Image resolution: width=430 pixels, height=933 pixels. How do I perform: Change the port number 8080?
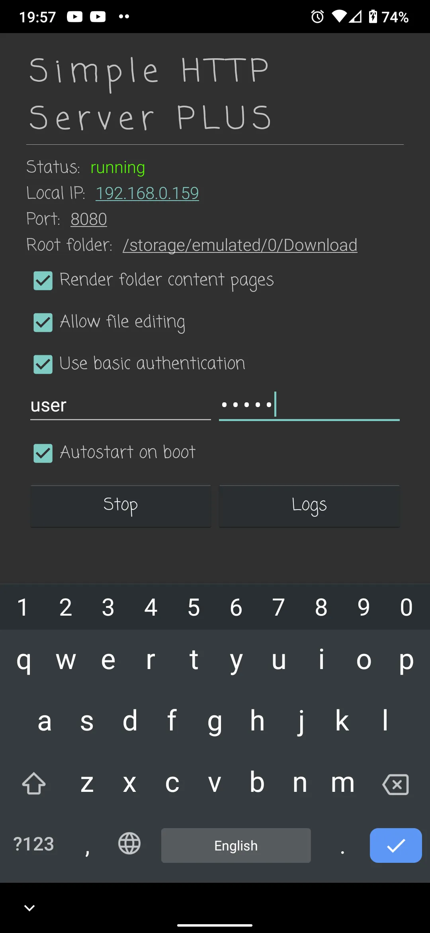tap(89, 219)
